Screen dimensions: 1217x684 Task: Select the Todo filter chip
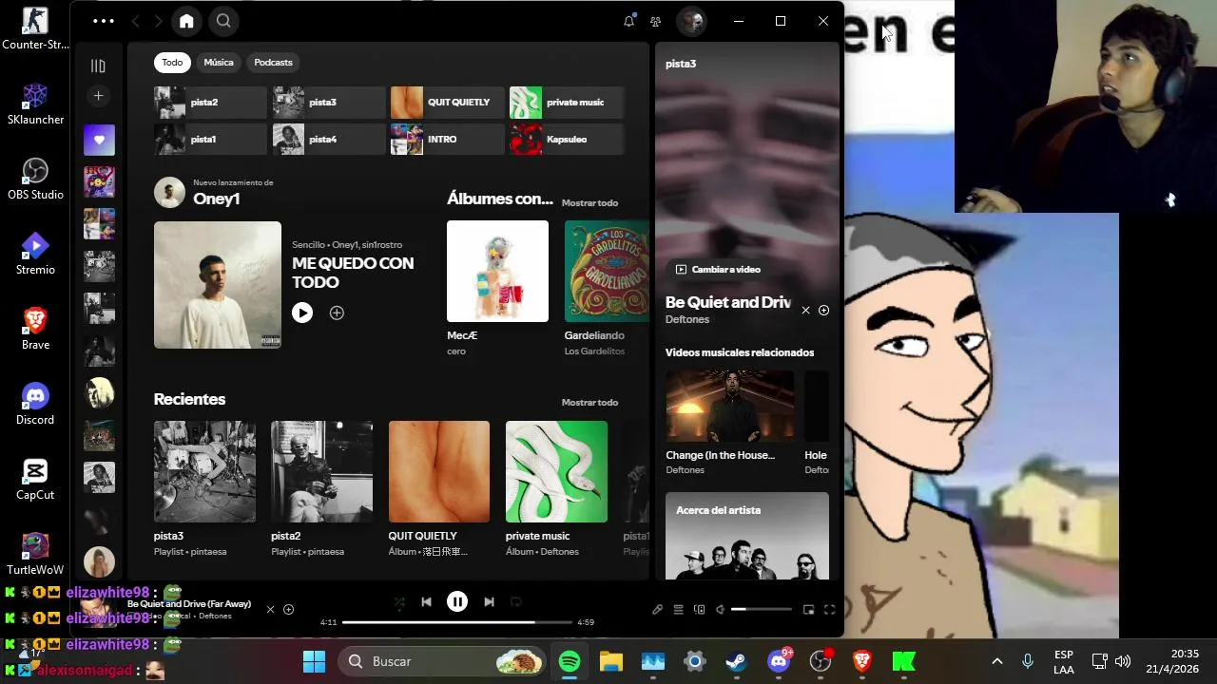point(172,63)
